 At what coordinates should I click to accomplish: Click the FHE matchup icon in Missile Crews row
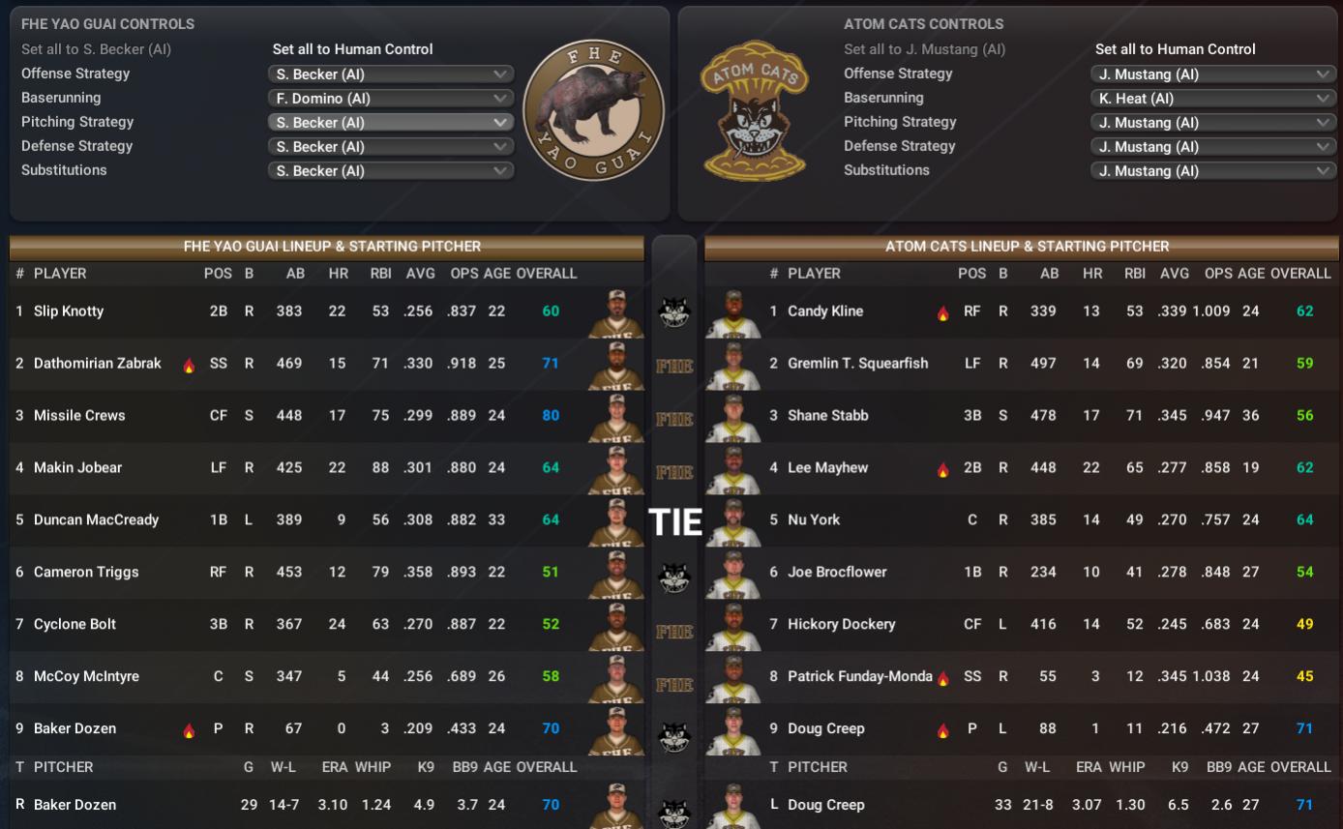pyautogui.click(x=674, y=419)
